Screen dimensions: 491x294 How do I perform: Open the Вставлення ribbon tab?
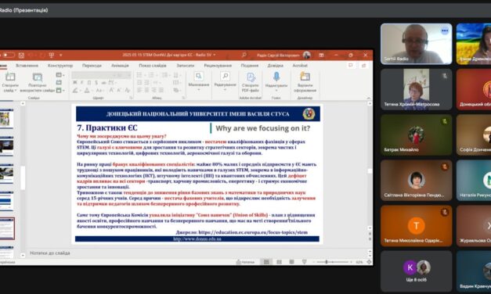tap(27, 66)
